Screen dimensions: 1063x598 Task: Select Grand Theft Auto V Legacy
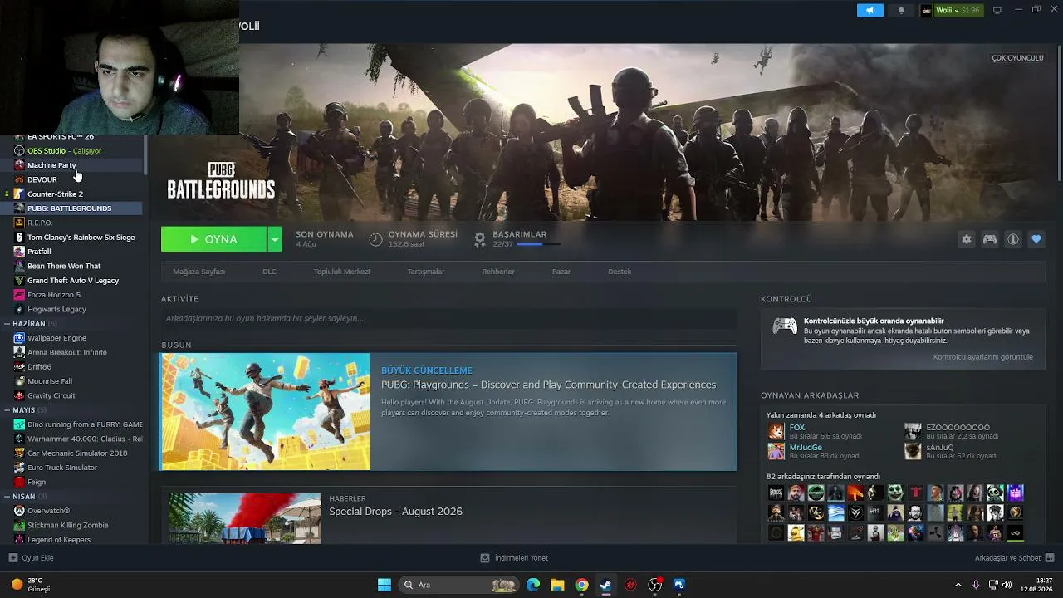71,281
